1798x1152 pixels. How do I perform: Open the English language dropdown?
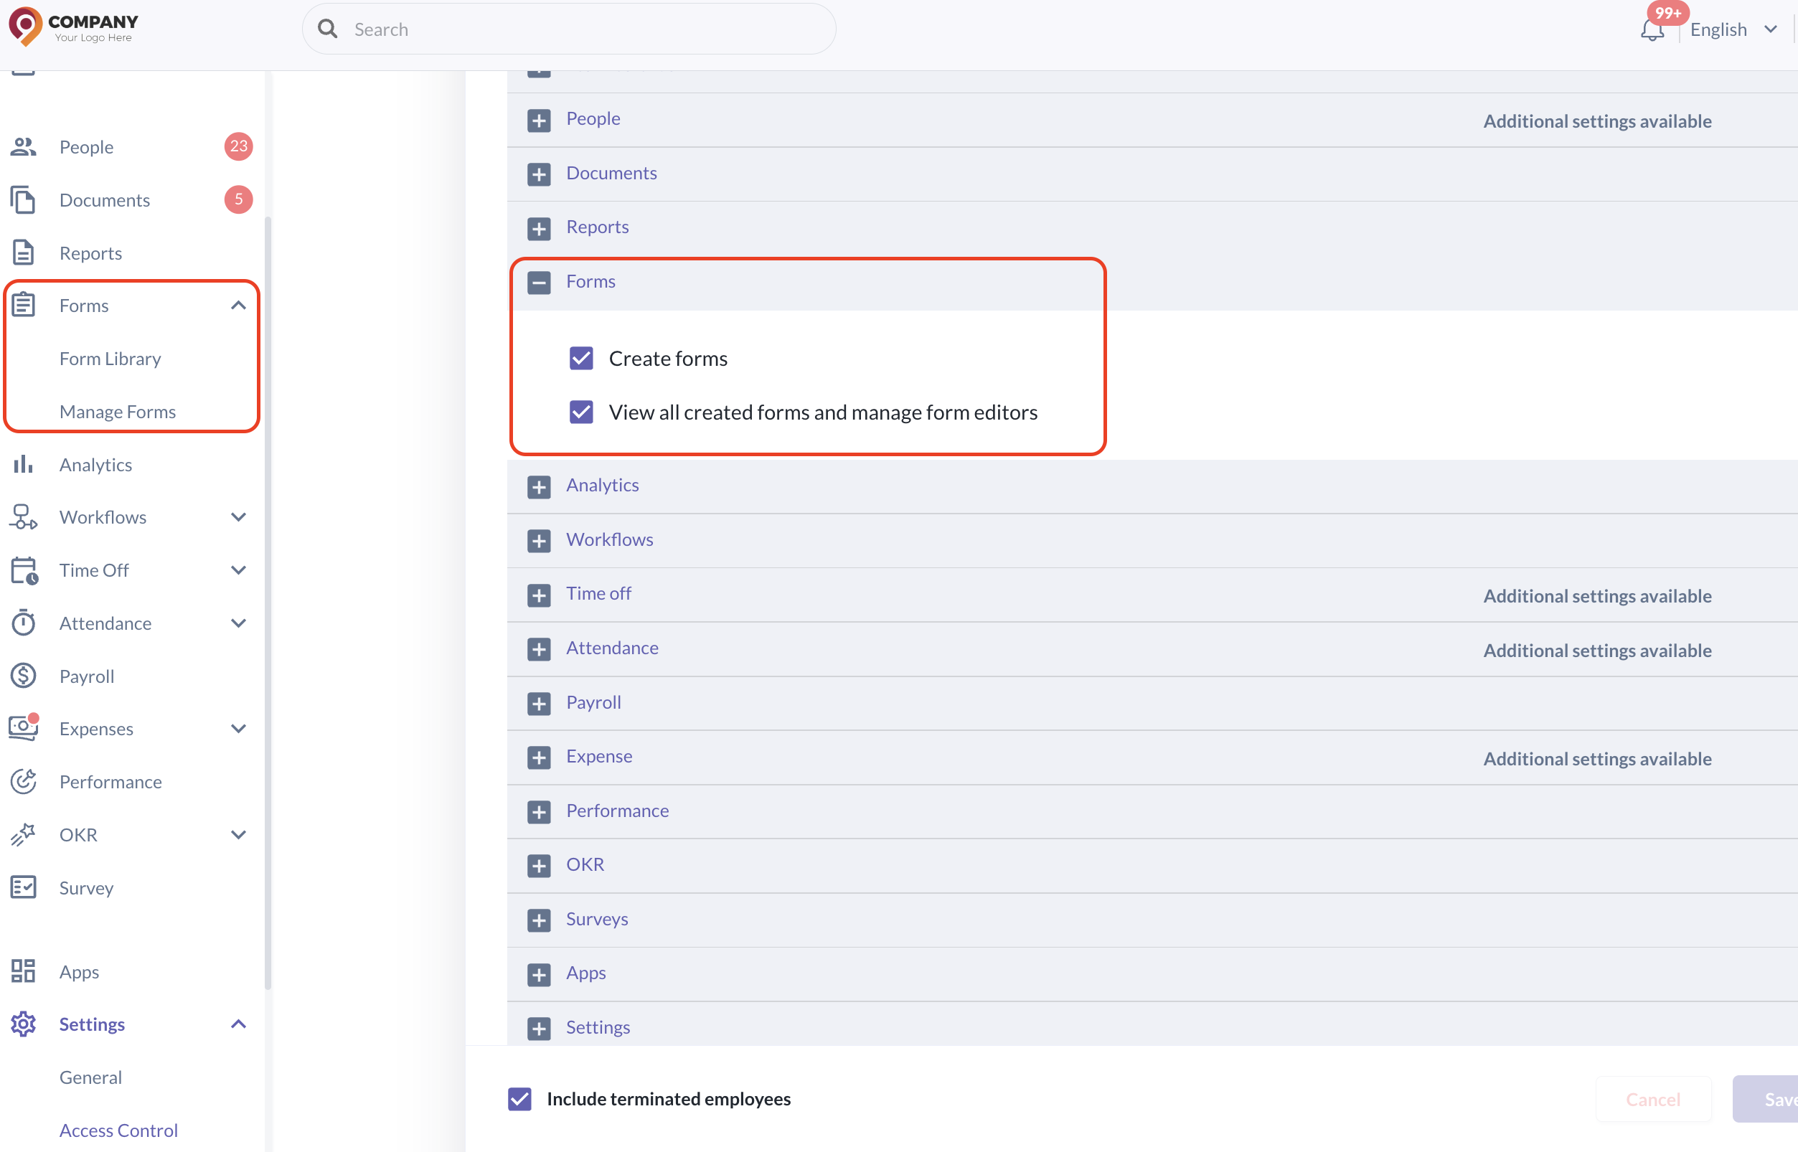pos(1731,30)
